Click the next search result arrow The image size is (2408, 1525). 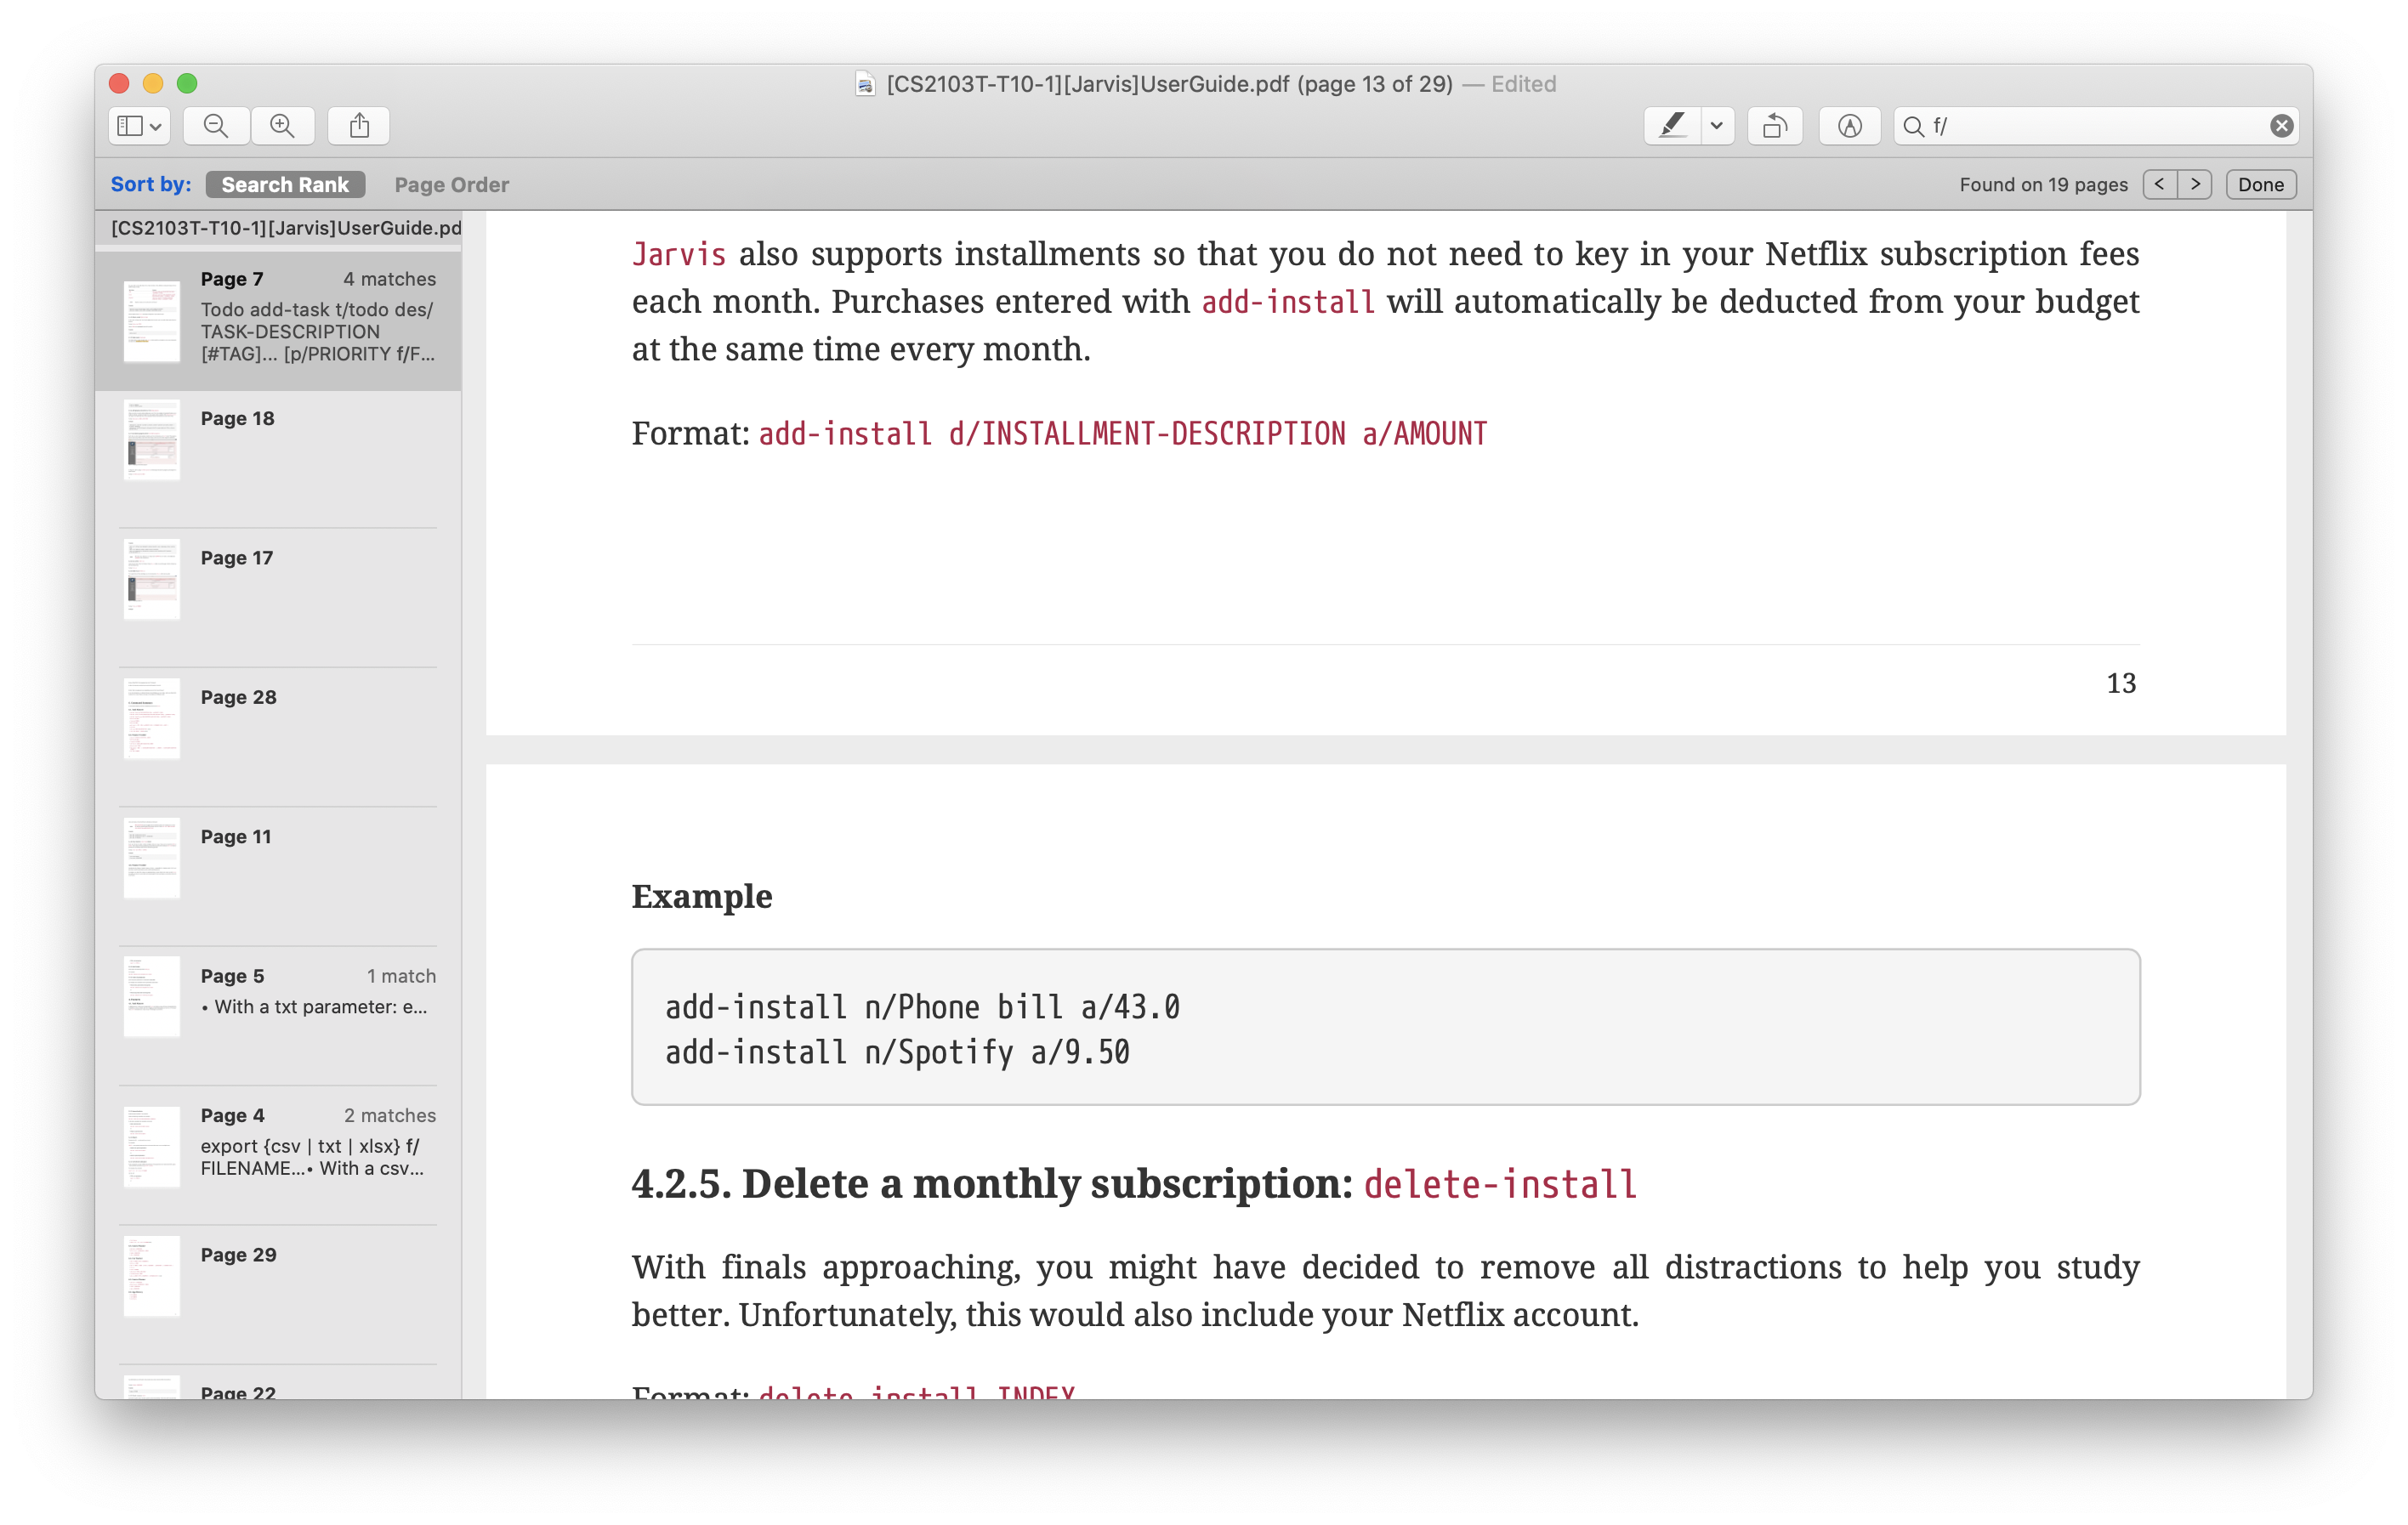tap(2195, 183)
